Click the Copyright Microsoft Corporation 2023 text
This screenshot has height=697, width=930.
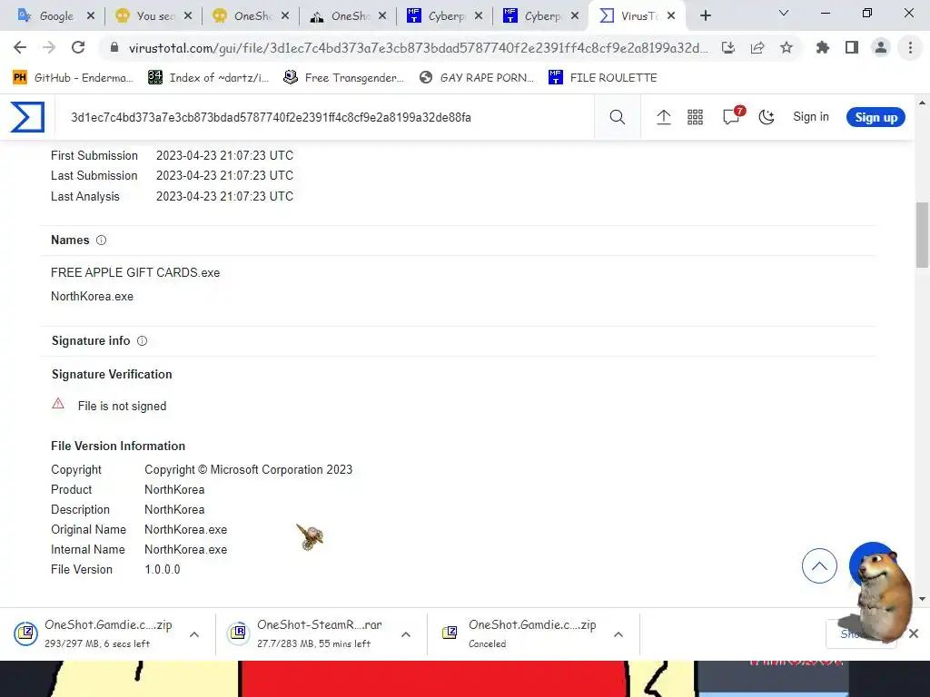[249, 470]
